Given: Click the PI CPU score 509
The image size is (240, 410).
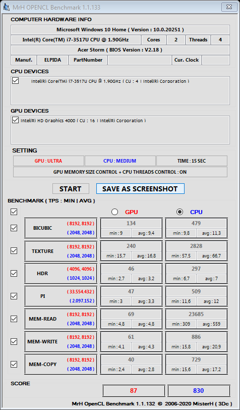Looking at the screenshot, I should pos(196,291).
